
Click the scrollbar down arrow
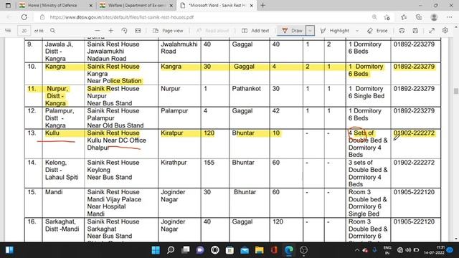click(x=456, y=239)
